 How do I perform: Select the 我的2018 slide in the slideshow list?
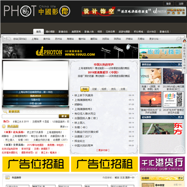[x=35, y=96]
